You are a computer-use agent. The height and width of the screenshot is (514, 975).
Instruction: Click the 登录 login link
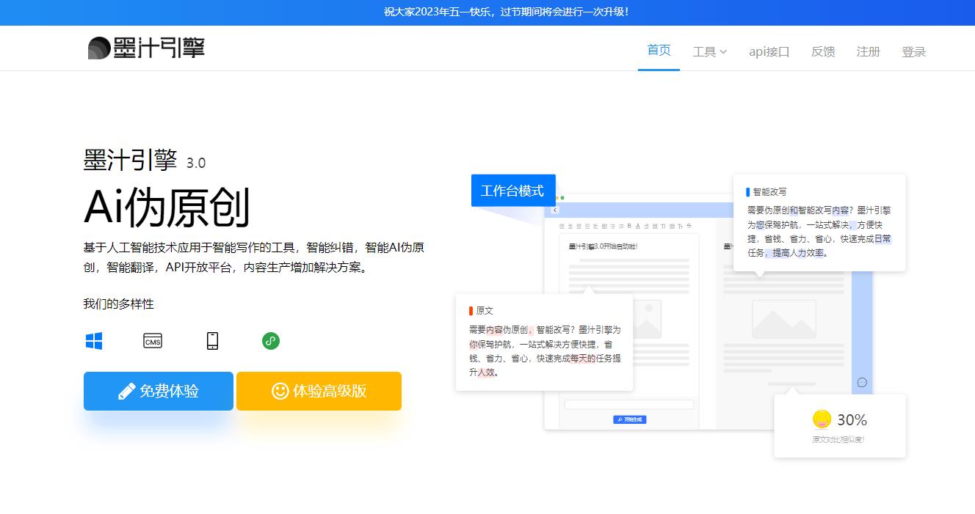click(x=913, y=51)
